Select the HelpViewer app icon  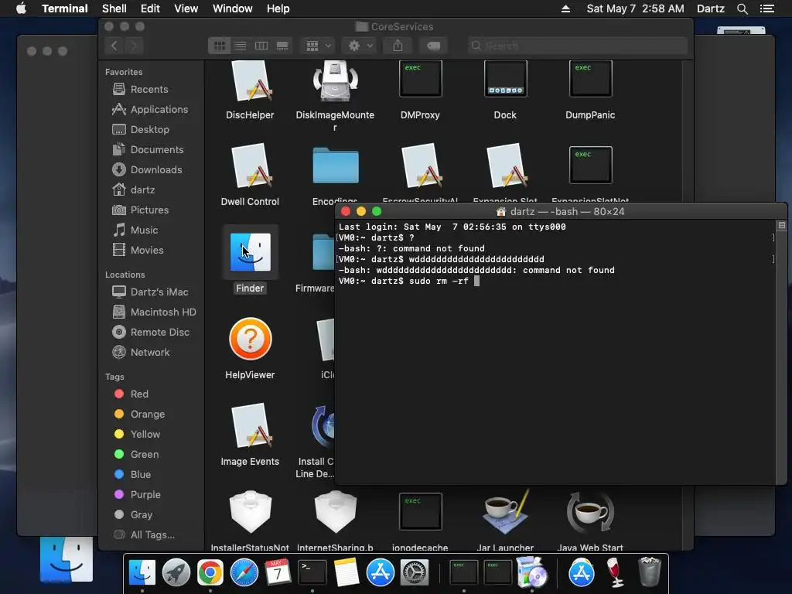coord(250,339)
